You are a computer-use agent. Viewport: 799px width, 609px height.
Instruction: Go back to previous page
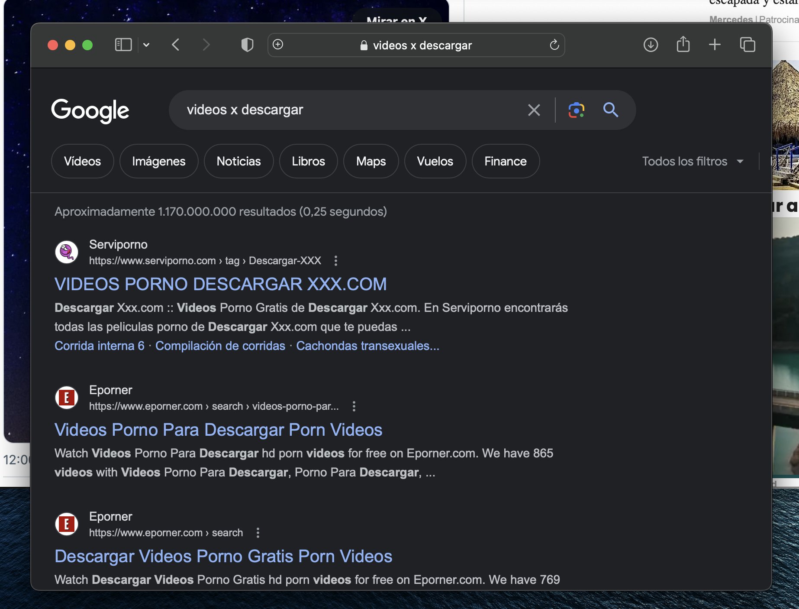pyautogui.click(x=175, y=45)
